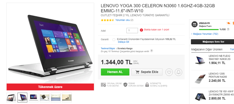Viewport: 234px width, 104px height.
Task: Click Sepete Ekle button
Action: pos(147,72)
